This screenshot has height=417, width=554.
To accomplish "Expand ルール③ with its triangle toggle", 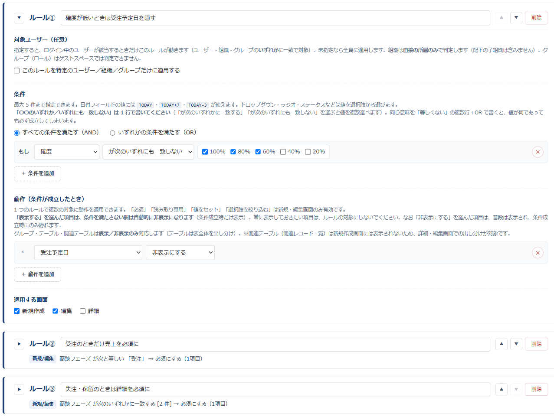I will 19,389.
